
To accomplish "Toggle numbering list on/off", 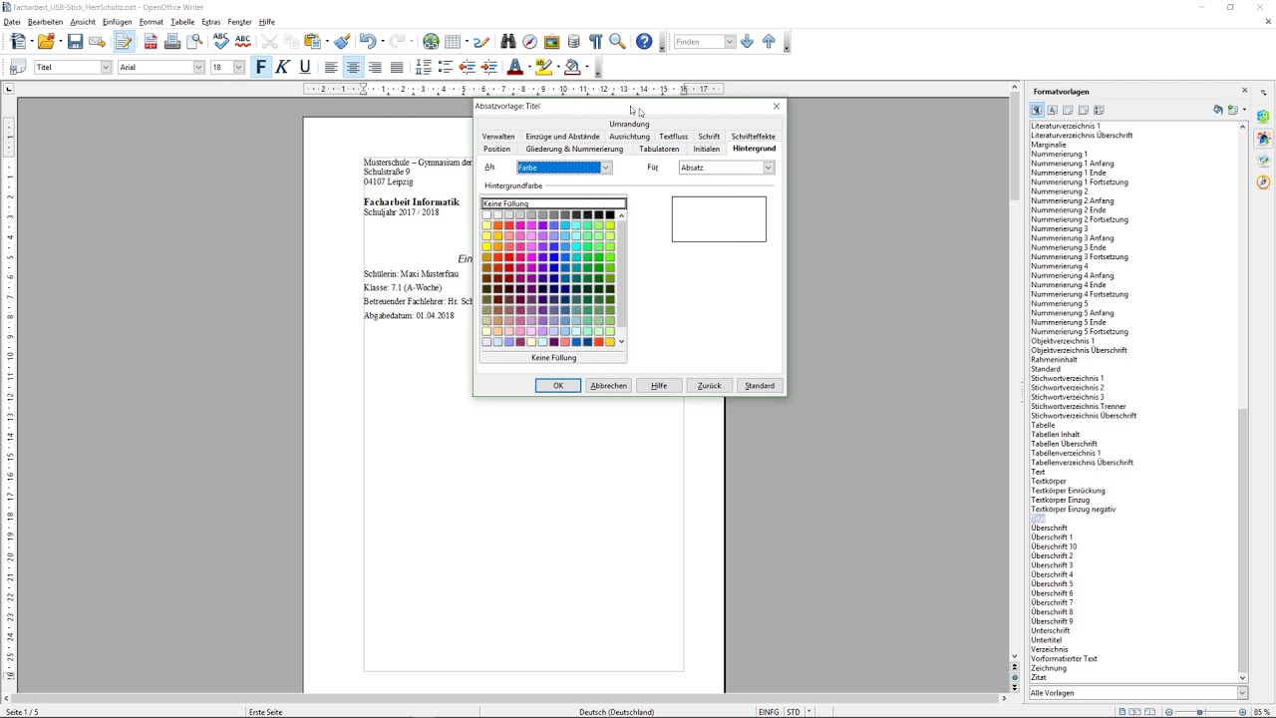I will 424,67.
